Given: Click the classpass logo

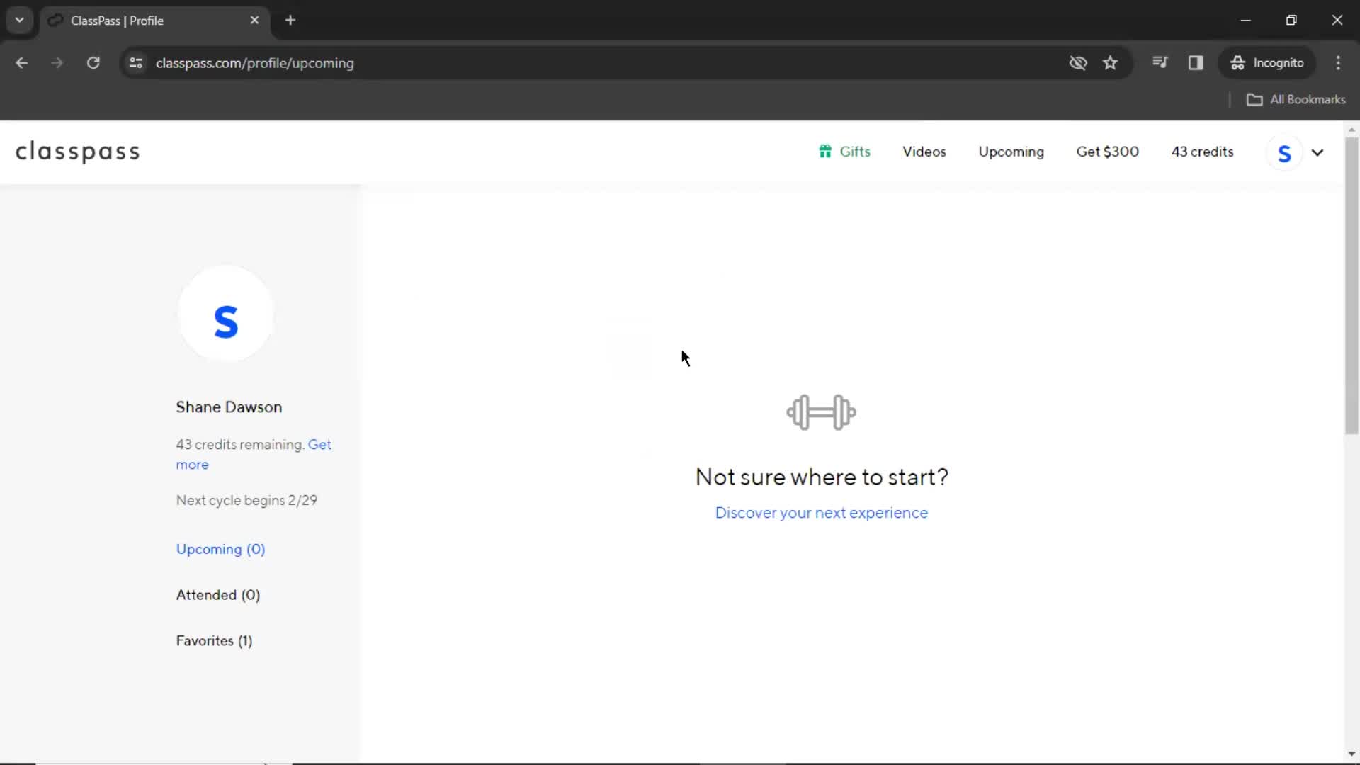Looking at the screenshot, I should pyautogui.click(x=78, y=152).
